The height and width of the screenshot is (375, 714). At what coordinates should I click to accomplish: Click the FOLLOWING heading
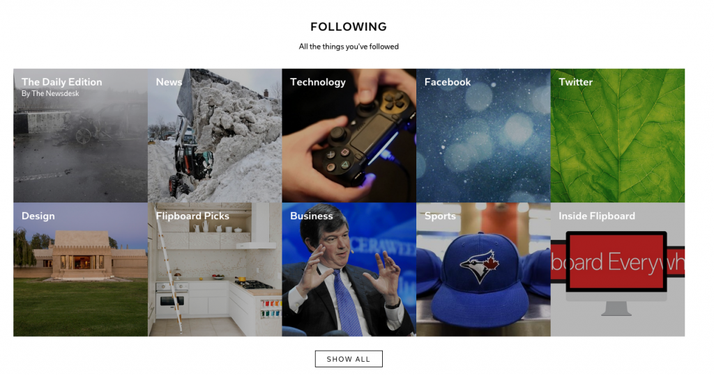point(349,26)
